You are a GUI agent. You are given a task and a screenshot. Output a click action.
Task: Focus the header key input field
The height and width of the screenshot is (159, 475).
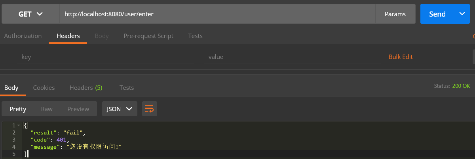coord(105,57)
